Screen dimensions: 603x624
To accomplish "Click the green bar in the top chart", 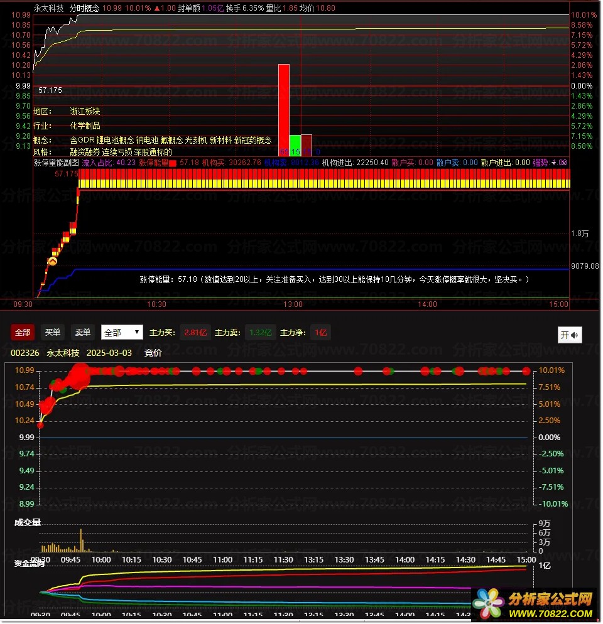I will [x=295, y=146].
